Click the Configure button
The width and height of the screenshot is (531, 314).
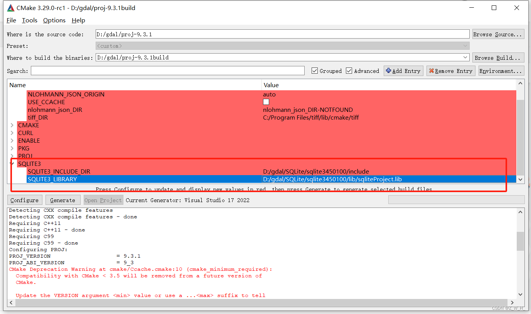click(24, 200)
